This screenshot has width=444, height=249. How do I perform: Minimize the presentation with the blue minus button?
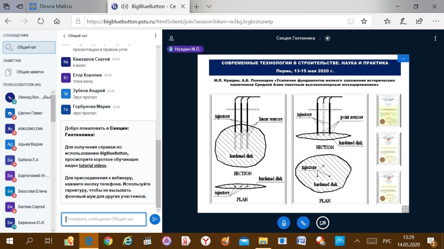click(x=403, y=59)
